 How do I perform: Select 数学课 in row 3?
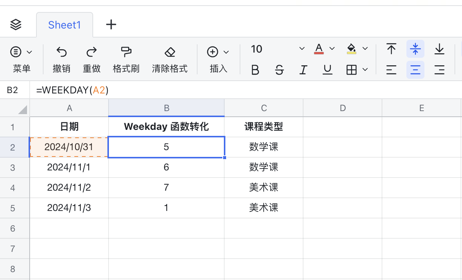[264, 167]
